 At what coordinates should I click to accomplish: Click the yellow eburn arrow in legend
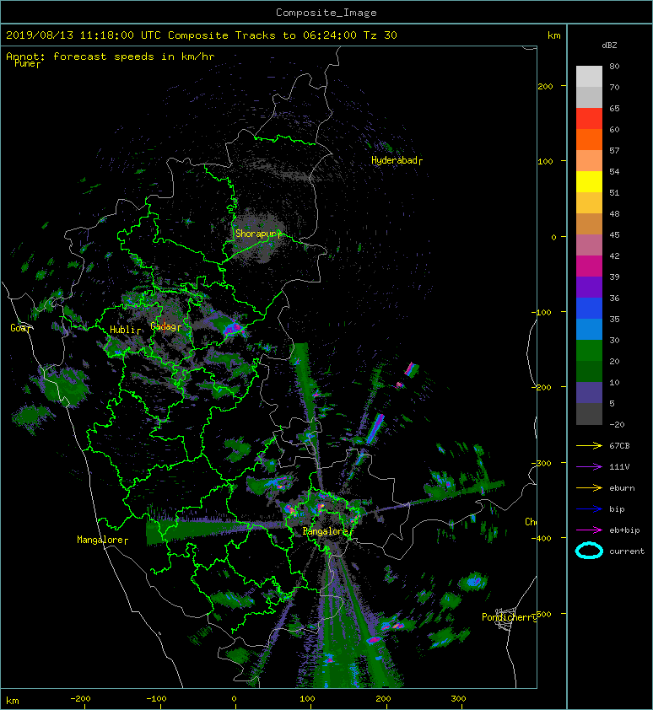(589, 487)
